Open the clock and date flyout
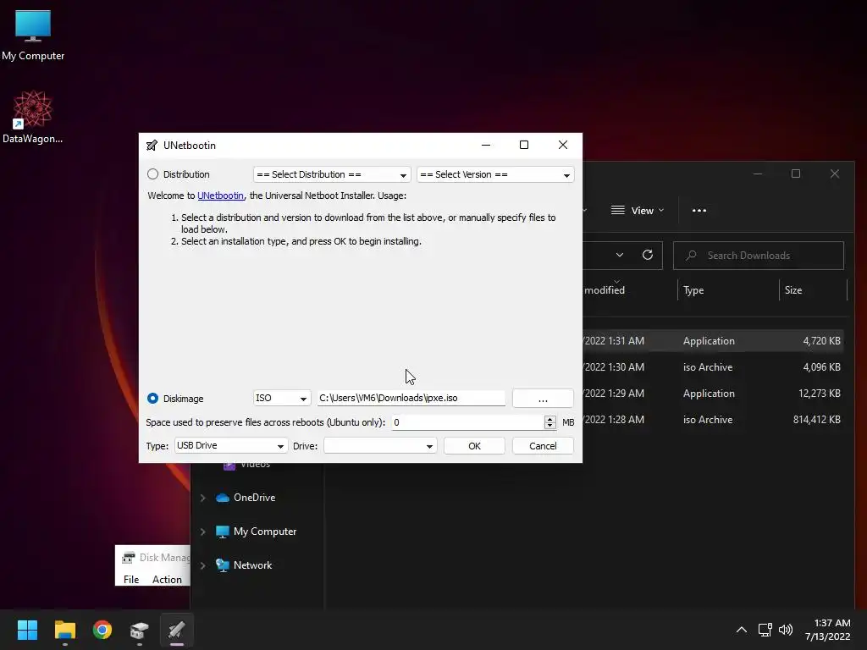867x650 pixels. (x=828, y=630)
